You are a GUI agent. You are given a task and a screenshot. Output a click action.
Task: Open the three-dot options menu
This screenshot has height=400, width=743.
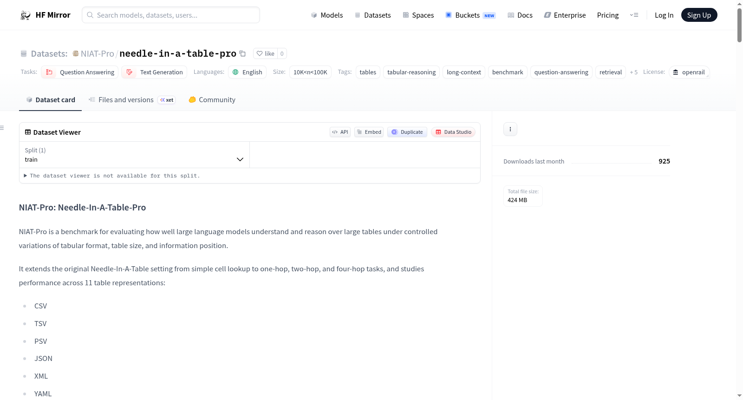tap(510, 129)
